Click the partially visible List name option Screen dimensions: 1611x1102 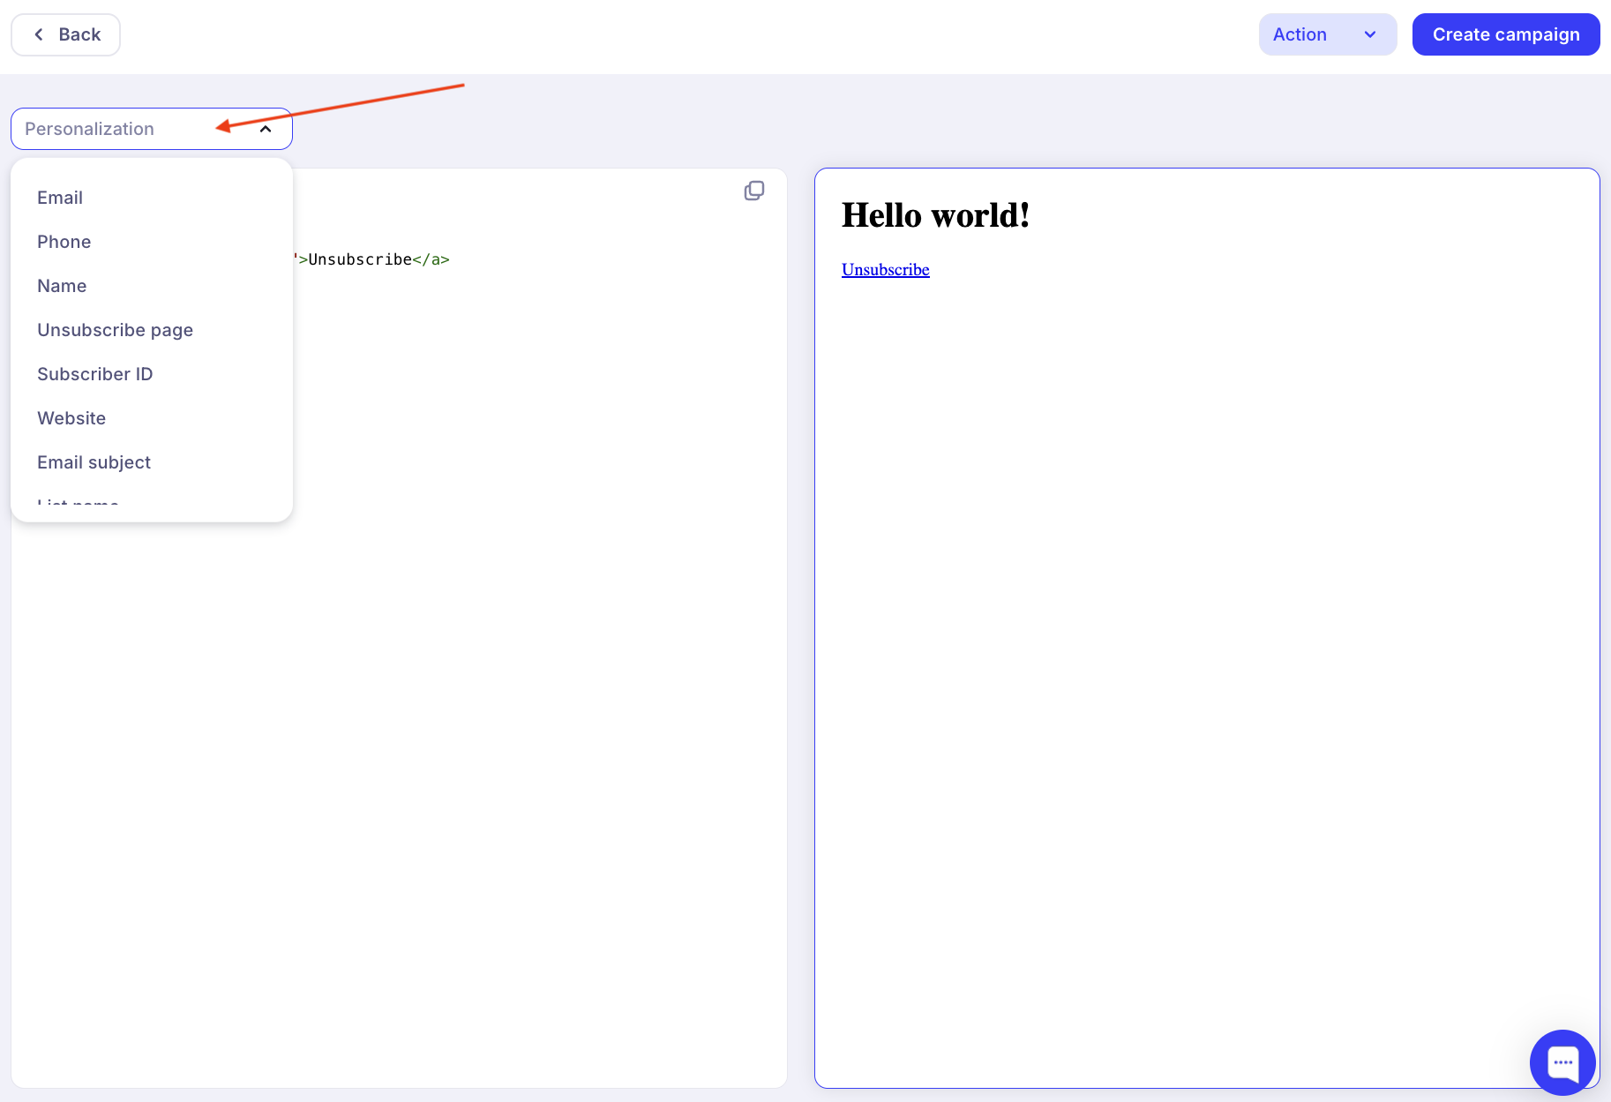(78, 504)
